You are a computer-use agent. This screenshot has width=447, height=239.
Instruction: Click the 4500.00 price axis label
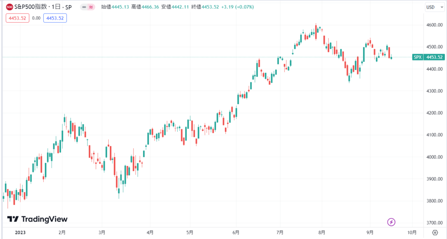pyautogui.click(x=434, y=47)
